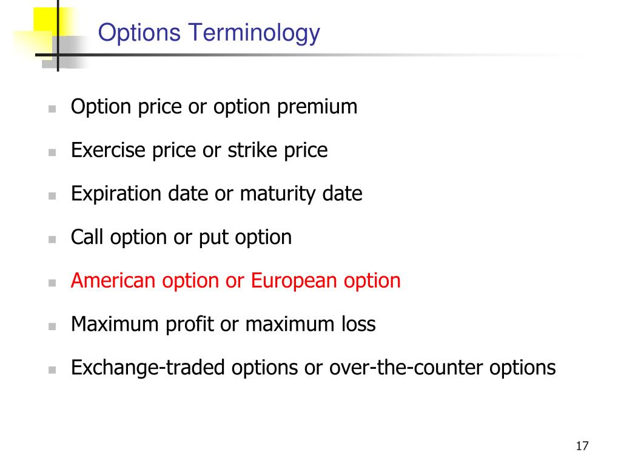
Task: Click Exercise price or strike price text
Action: pyautogui.click(x=199, y=150)
